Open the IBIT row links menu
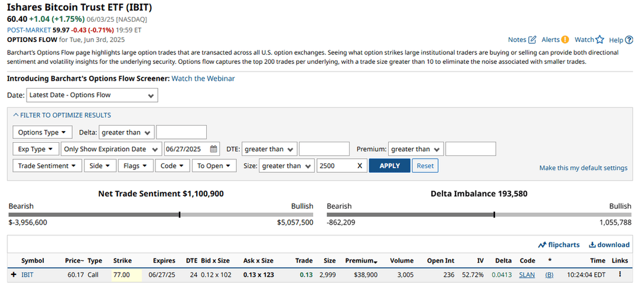Image resolution: width=638 pixels, height=285 pixels. (620, 274)
